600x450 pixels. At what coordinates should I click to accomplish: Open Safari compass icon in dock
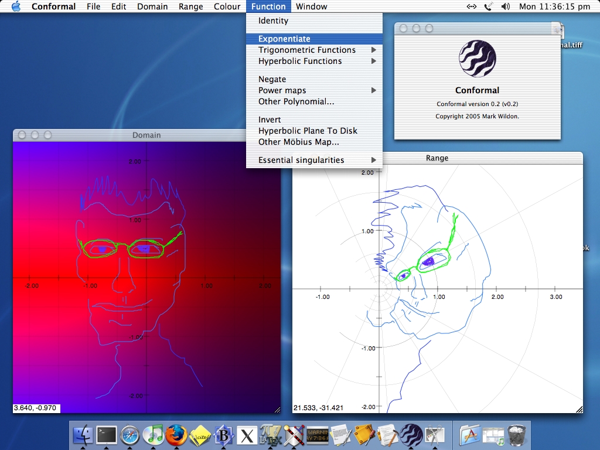[x=129, y=435]
